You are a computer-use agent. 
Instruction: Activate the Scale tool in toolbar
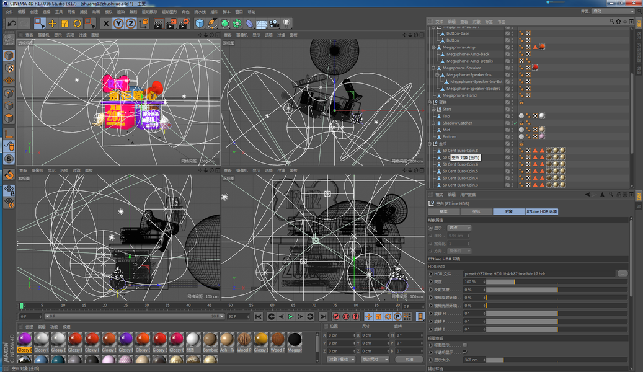point(64,24)
